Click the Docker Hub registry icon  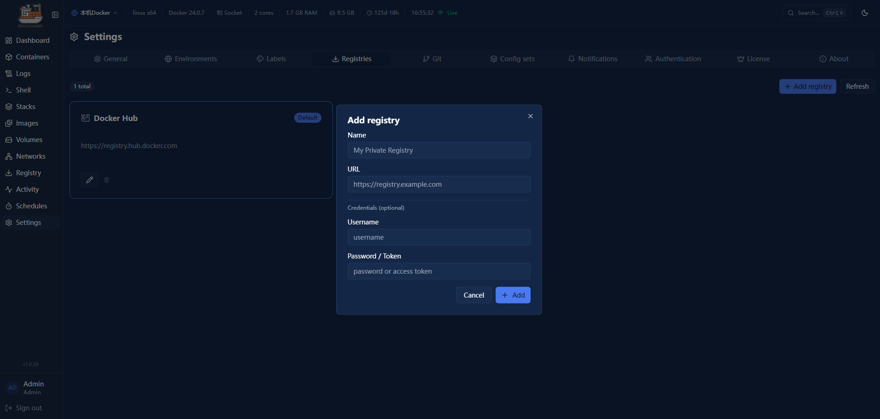(86, 118)
